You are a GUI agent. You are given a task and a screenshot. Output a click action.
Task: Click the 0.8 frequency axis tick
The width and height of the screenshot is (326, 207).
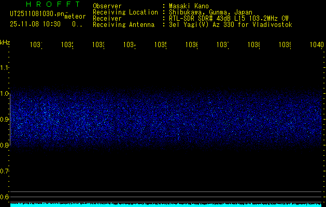5,145
